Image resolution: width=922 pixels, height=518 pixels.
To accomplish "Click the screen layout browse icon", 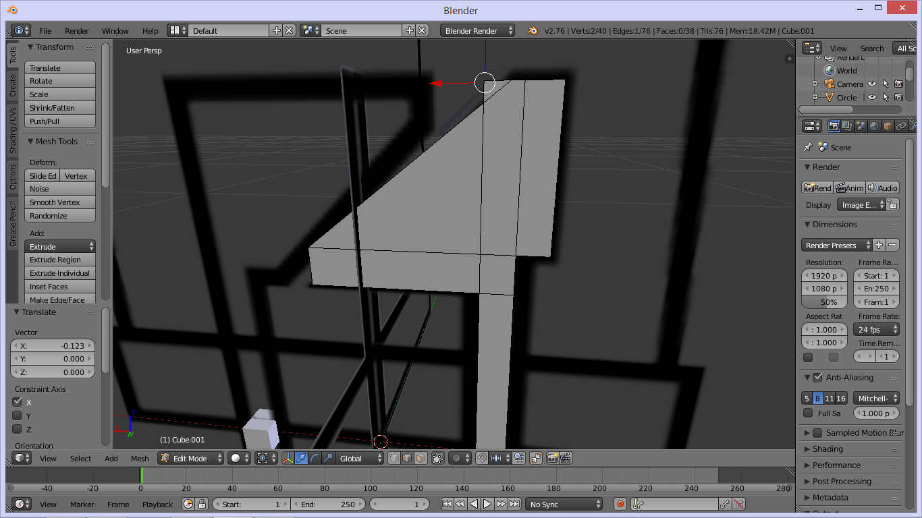I will pyautogui.click(x=178, y=30).
